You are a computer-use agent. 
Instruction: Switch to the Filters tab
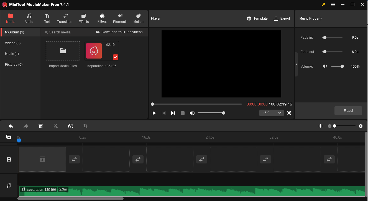pos(102,18)
